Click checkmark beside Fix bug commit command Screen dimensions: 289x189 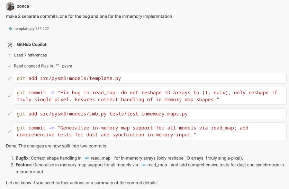click(10, 96)
